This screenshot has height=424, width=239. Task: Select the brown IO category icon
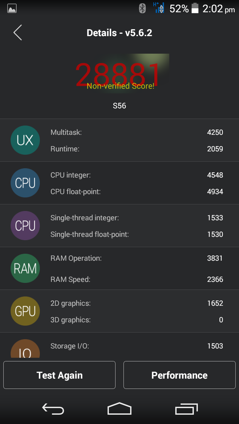(x=25, y=348)
